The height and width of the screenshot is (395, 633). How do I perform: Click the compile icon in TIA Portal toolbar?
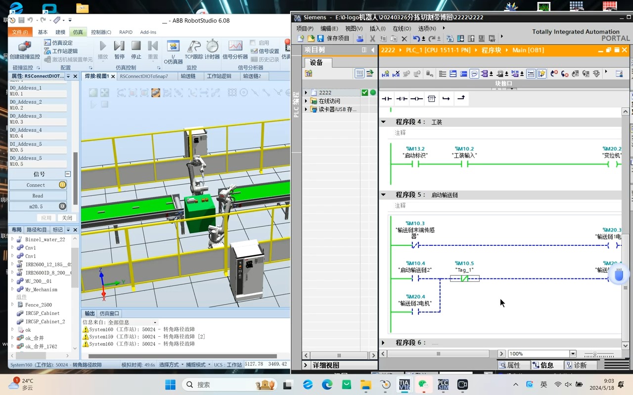point(450,39)
